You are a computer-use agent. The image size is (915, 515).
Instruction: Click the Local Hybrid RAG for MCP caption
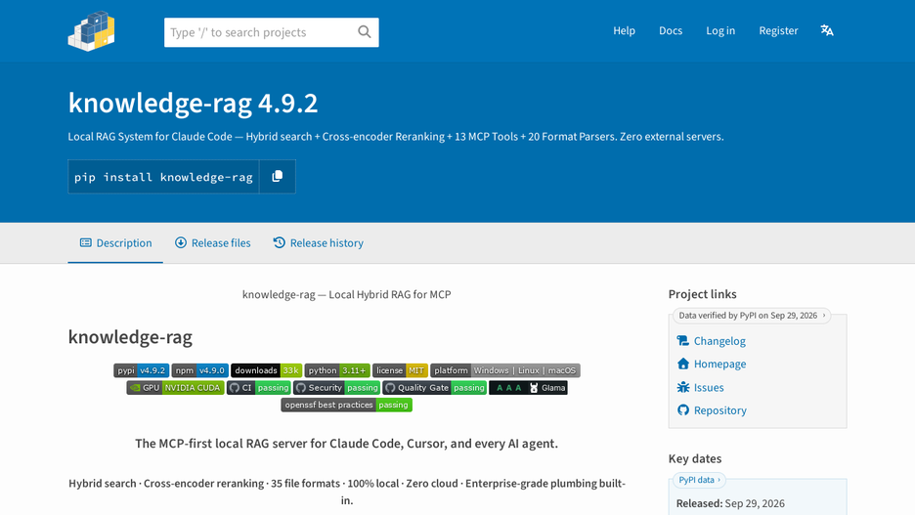pyautogui.click(x=347, y=294)
